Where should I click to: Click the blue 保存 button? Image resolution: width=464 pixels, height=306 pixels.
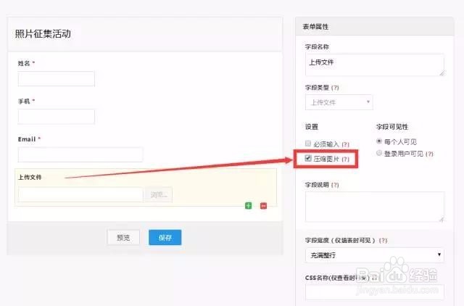[x=165, y=237]
